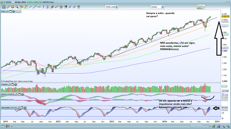Select the text annotation tool
231x129 pixels.
tap(61, 7)
